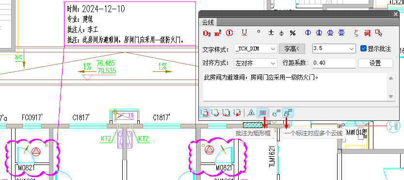Insert the third blue rebar grade symbol
This screenshot has height=180, width=404.
[x=330, y=33]
